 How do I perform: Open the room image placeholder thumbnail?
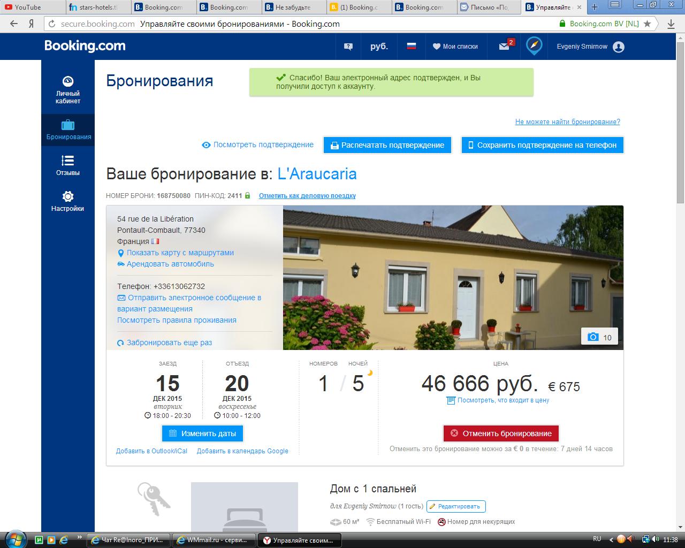[245, 506]
